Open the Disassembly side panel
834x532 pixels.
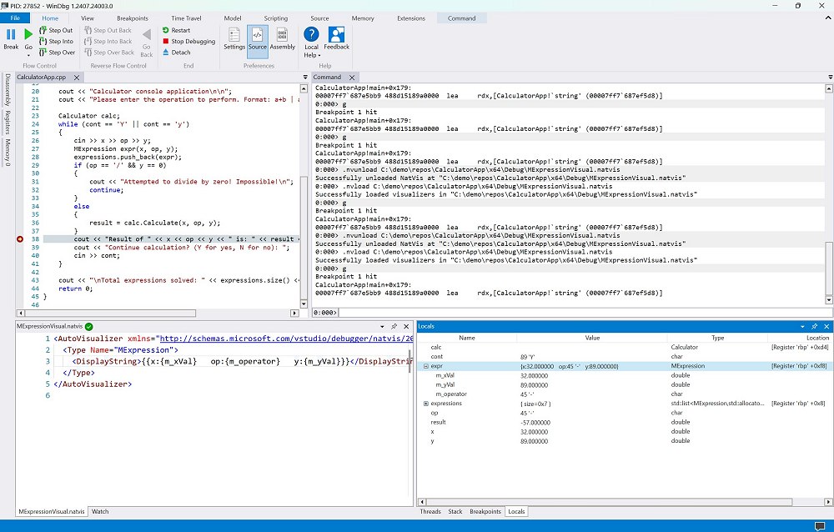coord(8,89)
